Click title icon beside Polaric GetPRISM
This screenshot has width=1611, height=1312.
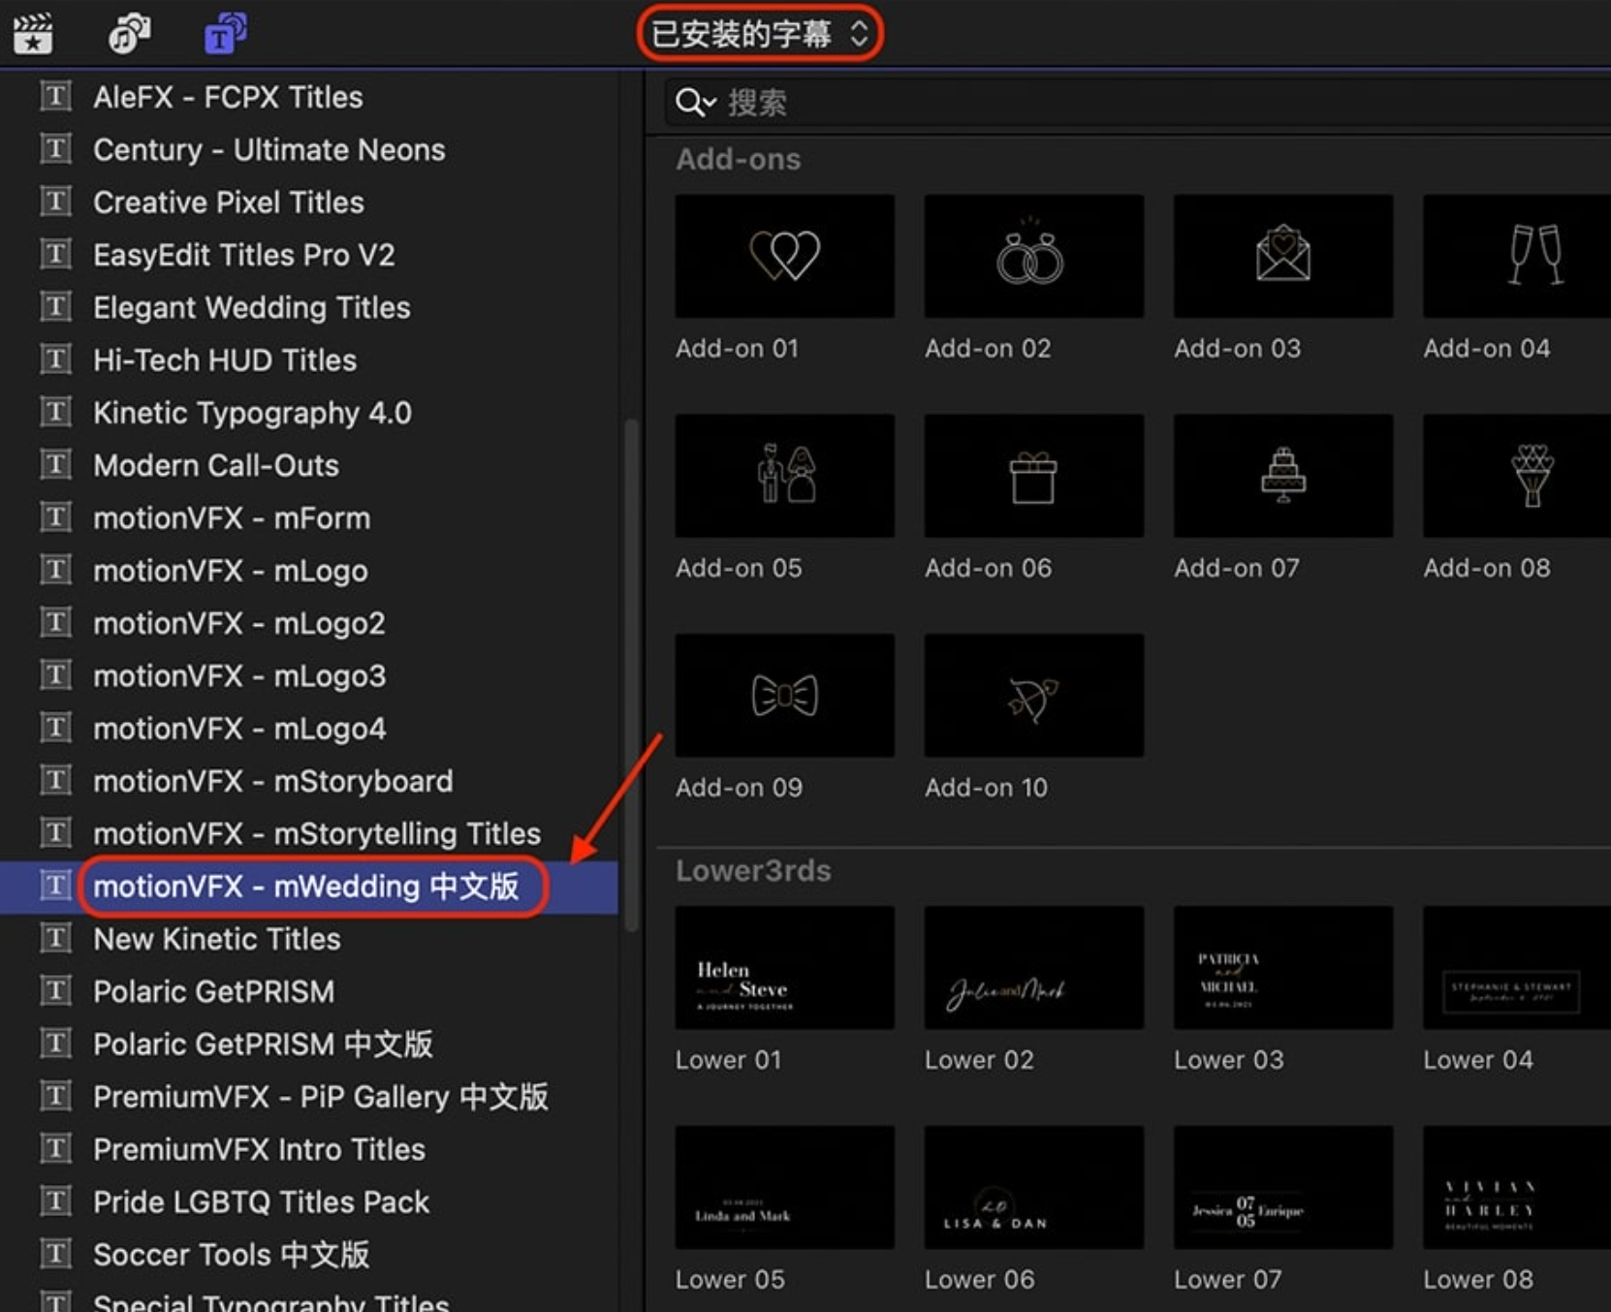(56, 990)
